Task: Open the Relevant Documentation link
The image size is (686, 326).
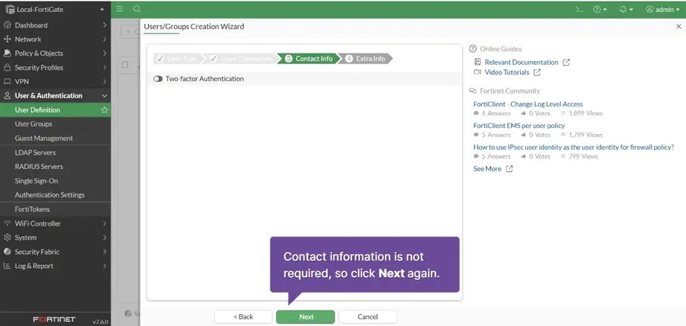Action: (522, 62)
